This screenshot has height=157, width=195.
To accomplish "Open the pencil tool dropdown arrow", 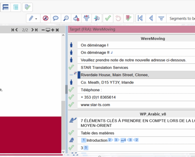I will (36, 19).
